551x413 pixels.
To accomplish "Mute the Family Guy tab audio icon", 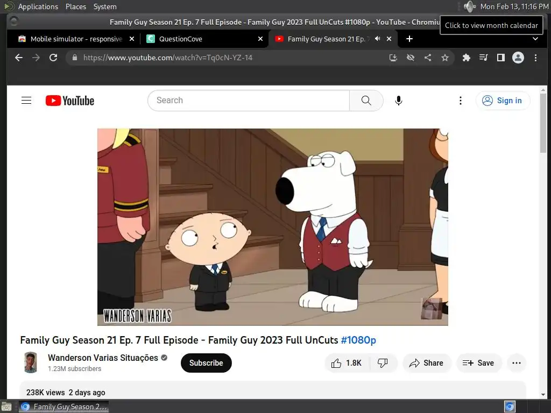I will pyautogui.click(x=377, y=39).
